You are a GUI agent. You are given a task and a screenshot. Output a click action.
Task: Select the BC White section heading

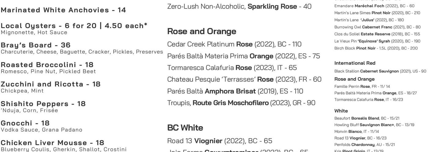pyautogui.click(x=185, y=128)
